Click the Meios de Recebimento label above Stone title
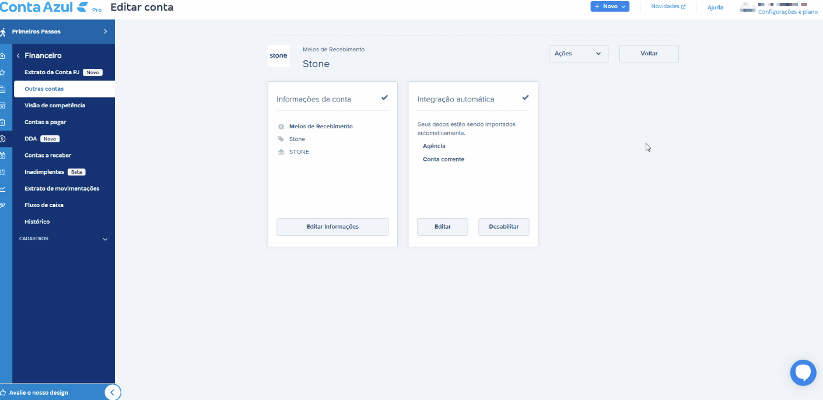The width and height of the screenshot is (823, 400). (334, 50)
